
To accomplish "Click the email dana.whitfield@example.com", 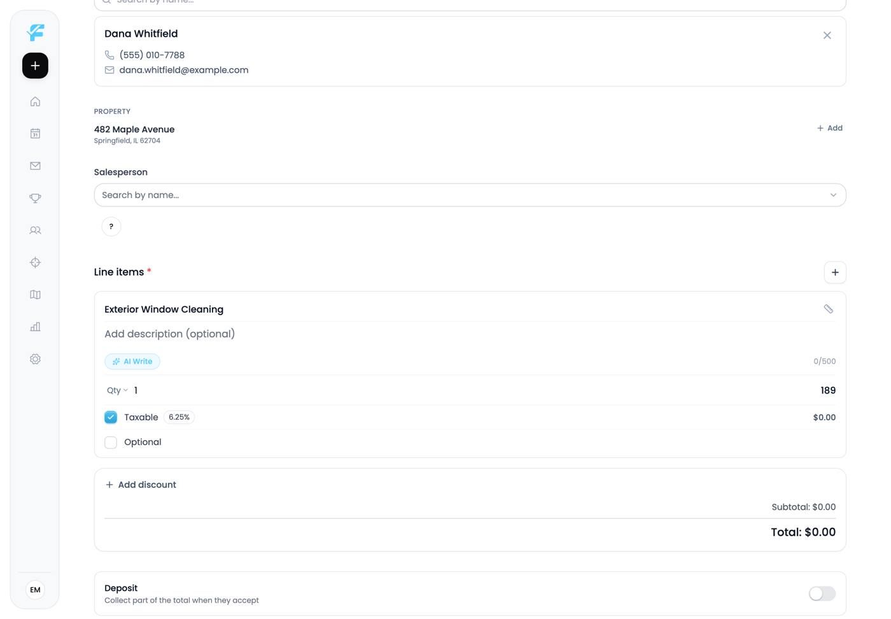I will click(183, 70).
